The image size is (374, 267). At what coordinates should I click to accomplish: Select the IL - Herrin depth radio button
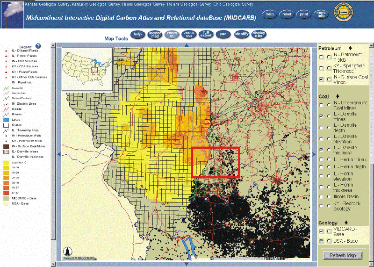pos(329,167)
